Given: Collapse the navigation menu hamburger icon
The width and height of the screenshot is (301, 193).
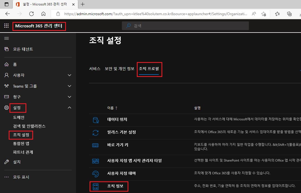Looking at the screenshot, I should point(7,38).
